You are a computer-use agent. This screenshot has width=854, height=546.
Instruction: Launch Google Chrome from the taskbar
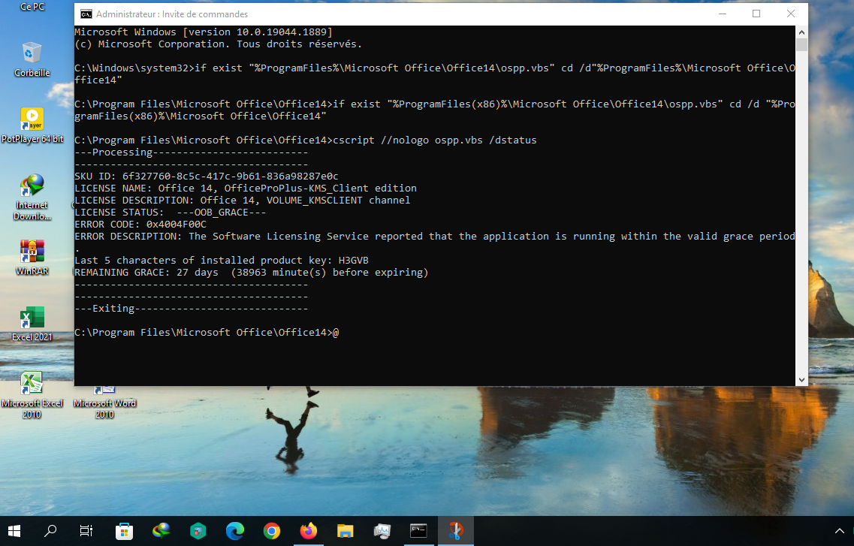click(272, 531)
